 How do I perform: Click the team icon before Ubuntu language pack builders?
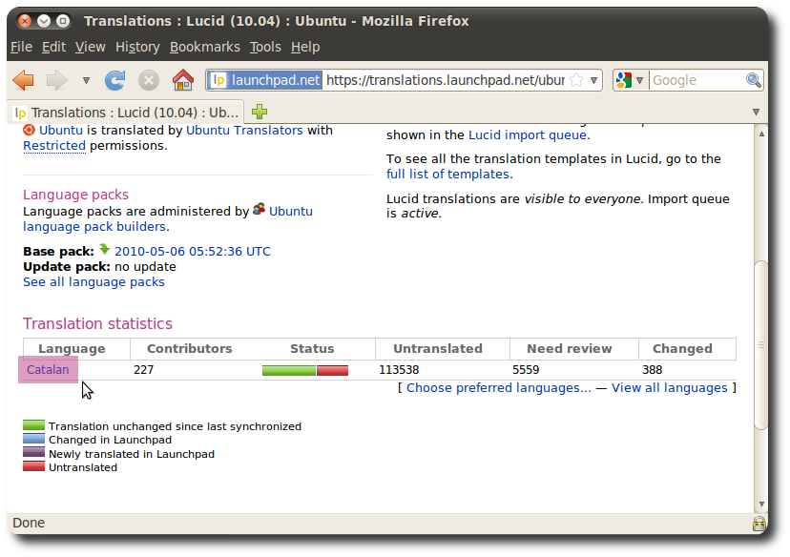click(259, 209)
